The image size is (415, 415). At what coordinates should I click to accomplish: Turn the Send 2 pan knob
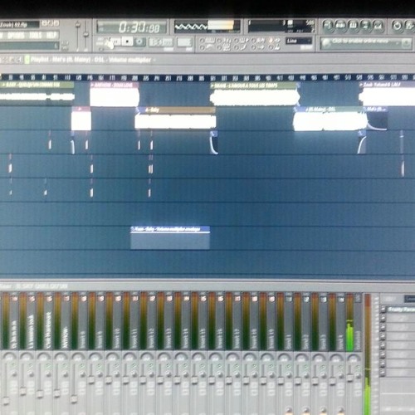(301, 357)
